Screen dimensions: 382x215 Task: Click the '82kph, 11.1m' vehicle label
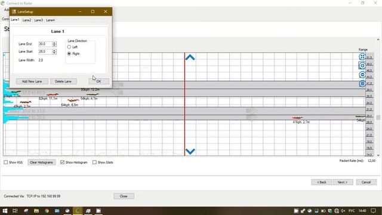(48, 99)
